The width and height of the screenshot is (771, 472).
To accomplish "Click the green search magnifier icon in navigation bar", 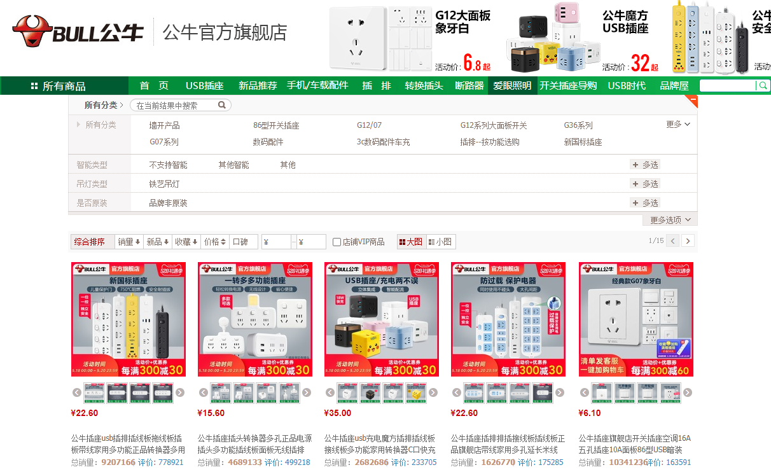I will click(x=761, y=86).
